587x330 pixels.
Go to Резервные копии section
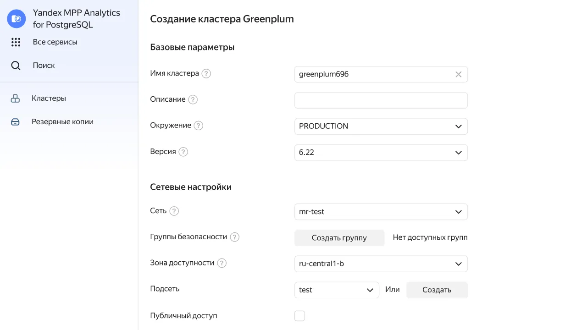[62, 122]
